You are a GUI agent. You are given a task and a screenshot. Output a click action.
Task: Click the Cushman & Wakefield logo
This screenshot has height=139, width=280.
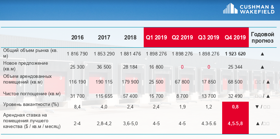point(248,9)
